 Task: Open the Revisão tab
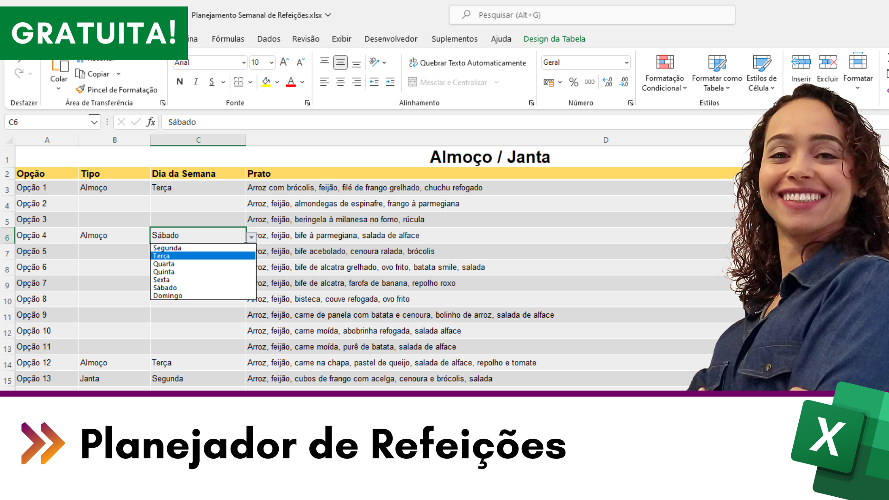(x=306, y=39)
